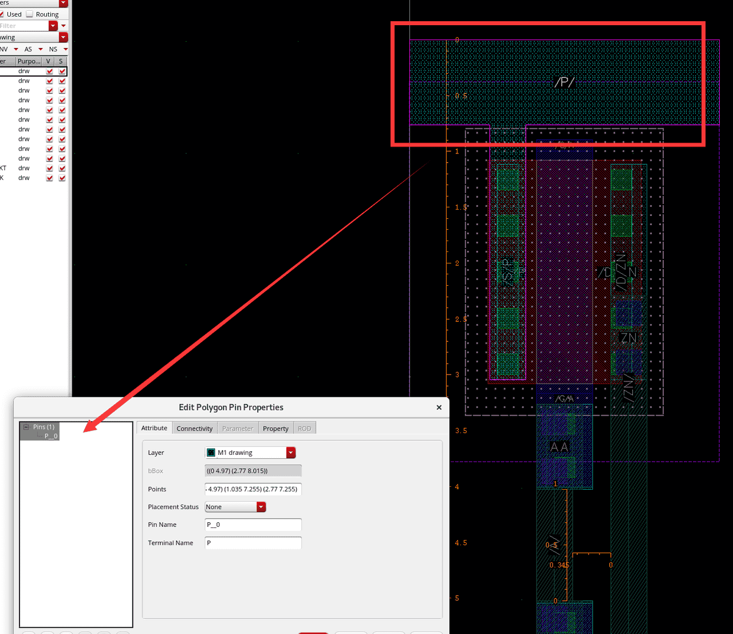Click the /P/ pin label in layout
This screenshot has width=733, height=634.
[564, 82]
